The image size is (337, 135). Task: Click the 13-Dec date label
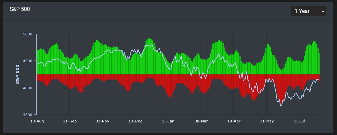coord(135,121)
